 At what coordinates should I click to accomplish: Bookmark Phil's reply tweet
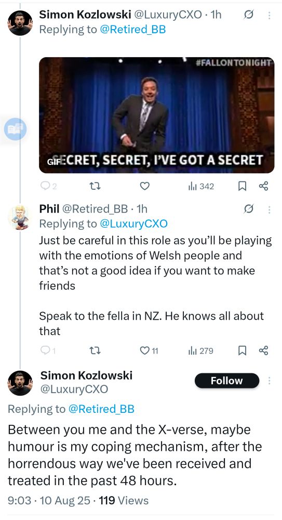242,350
